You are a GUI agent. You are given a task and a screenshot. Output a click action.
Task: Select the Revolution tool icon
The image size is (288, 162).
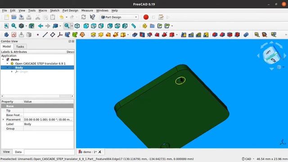point(101,35)
